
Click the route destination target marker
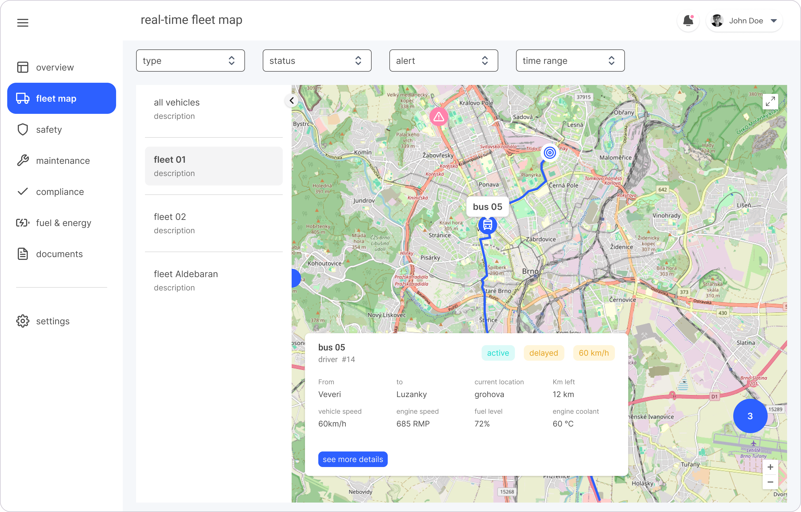tap(550, 153)
